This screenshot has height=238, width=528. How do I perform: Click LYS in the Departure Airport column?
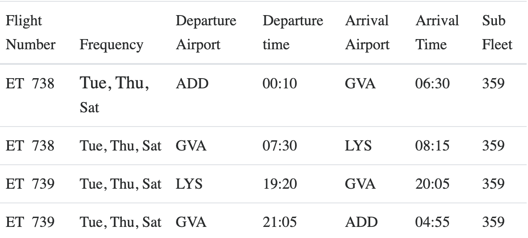(x=189, y=184)
